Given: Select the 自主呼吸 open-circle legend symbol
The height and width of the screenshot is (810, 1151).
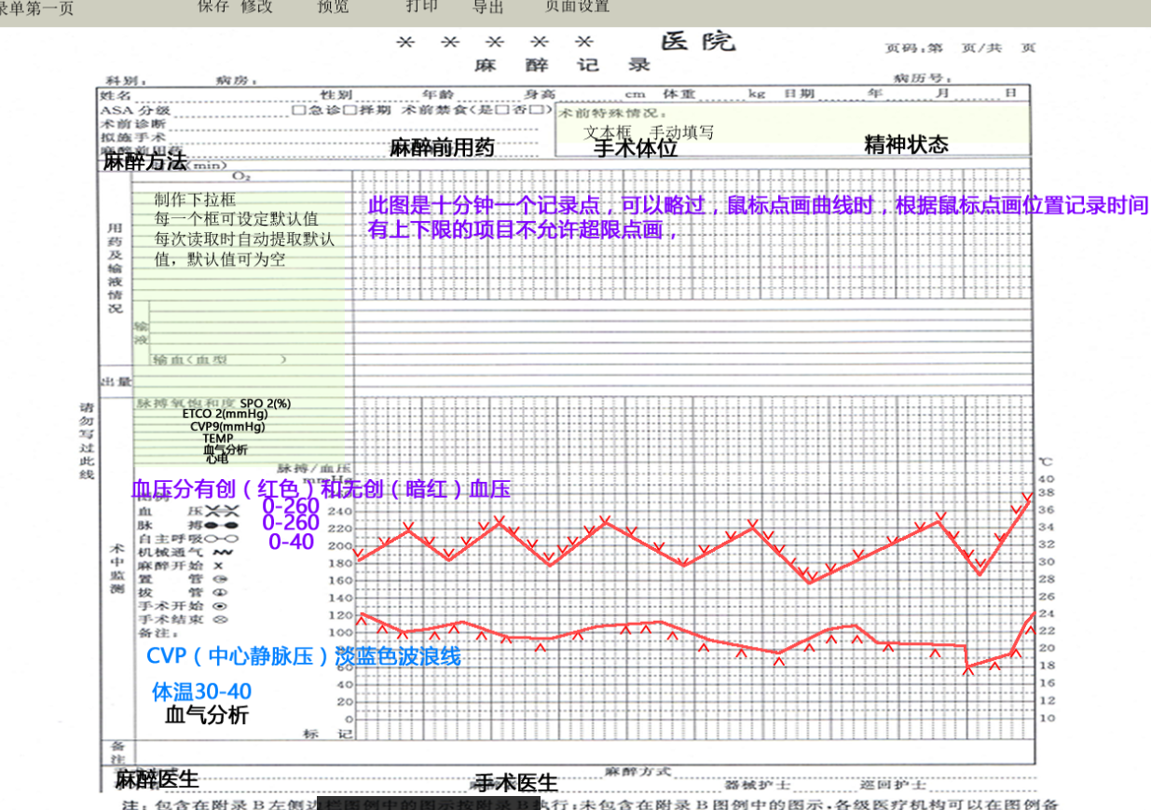Looking at the screenshot, I should (x=222, y=539).
